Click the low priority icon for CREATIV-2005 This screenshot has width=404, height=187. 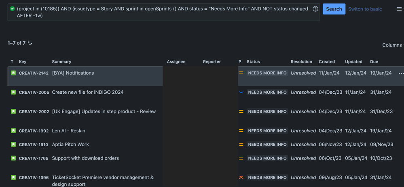coord(241,92)
